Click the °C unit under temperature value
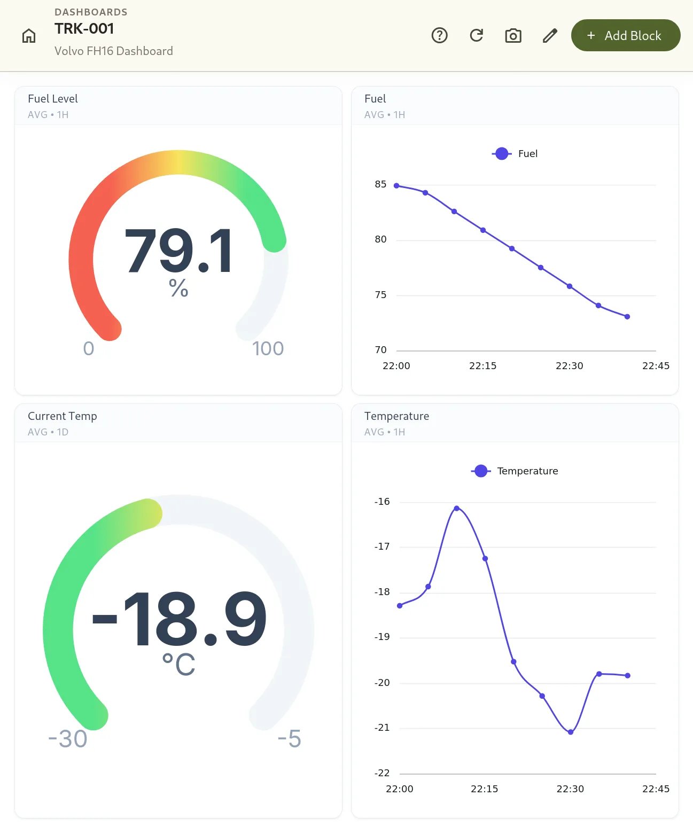The height and width of the screenshot is (835, 693). (179, 665)
